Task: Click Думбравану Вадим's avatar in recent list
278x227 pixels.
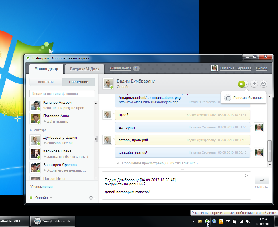Action: [x=35, y=140]
